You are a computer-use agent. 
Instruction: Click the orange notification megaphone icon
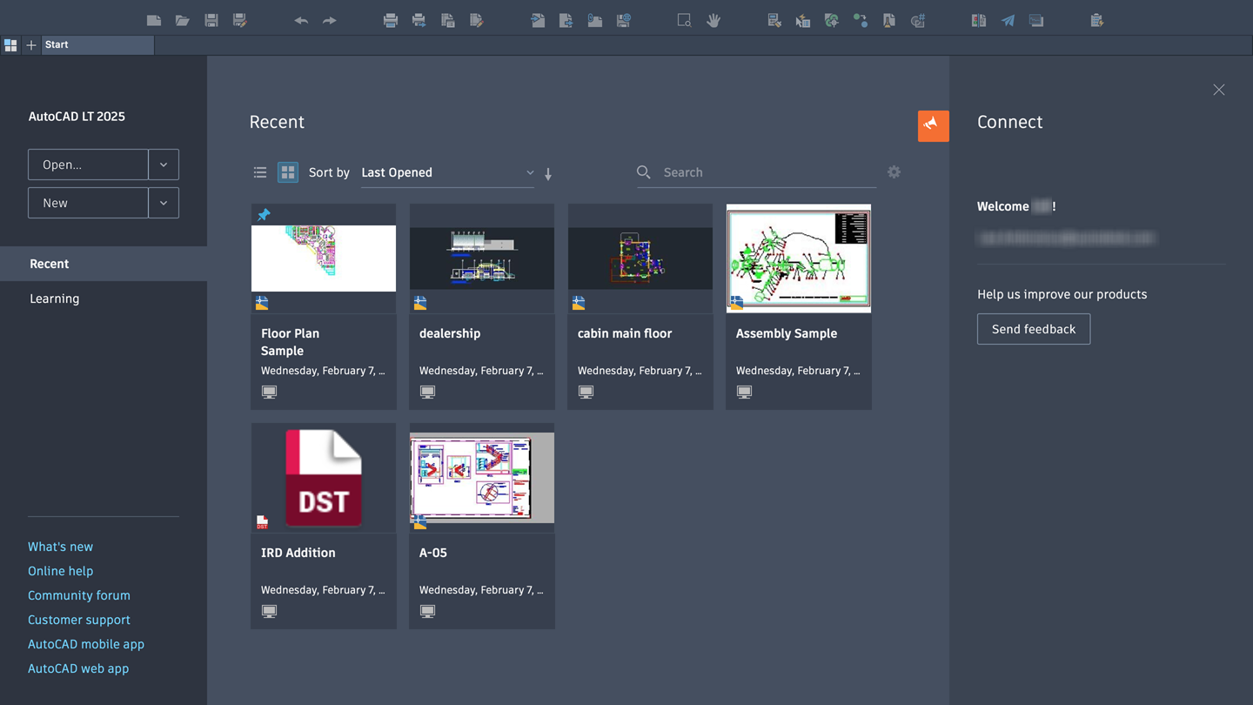[933, 125]
